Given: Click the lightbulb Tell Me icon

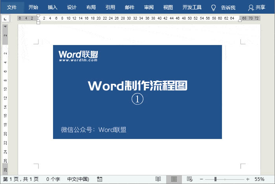Looking at the screenshot, I should [214, 7].
